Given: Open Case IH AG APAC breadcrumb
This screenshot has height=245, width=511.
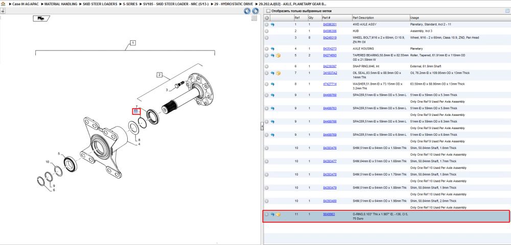Looking at the screenshot, I should 25,4.
